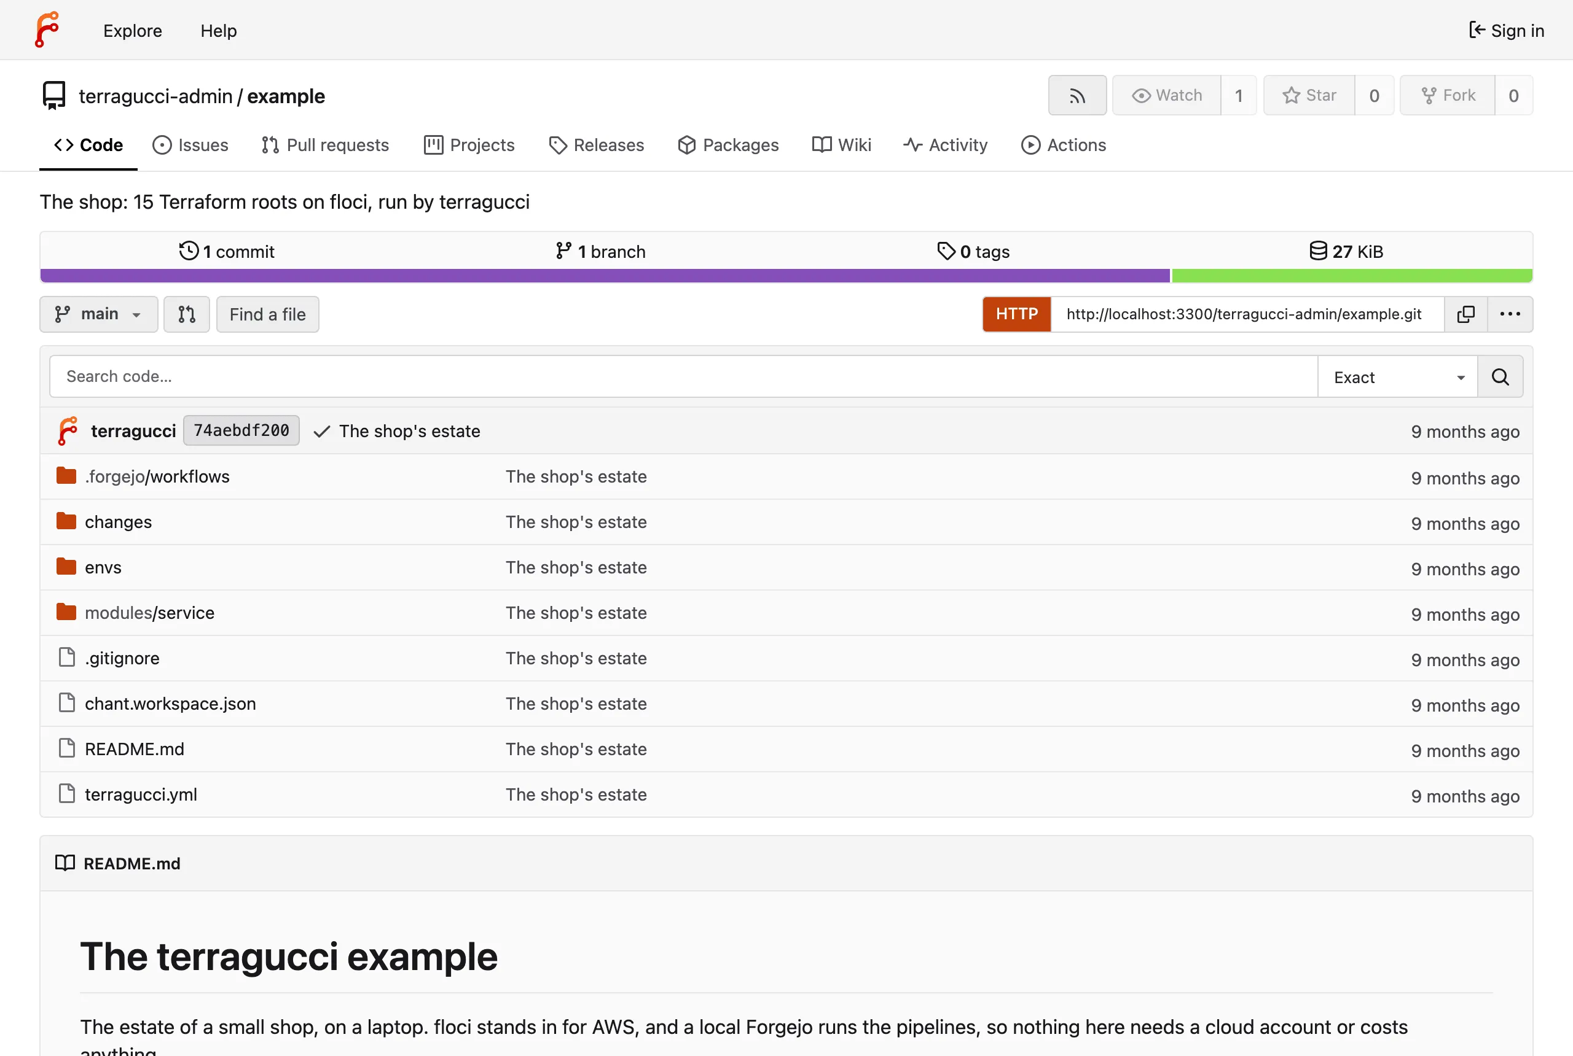Click the repository icon beside terragucci-admin
The width and height of the screenshot is (1573, 1056).
[54, 96]
